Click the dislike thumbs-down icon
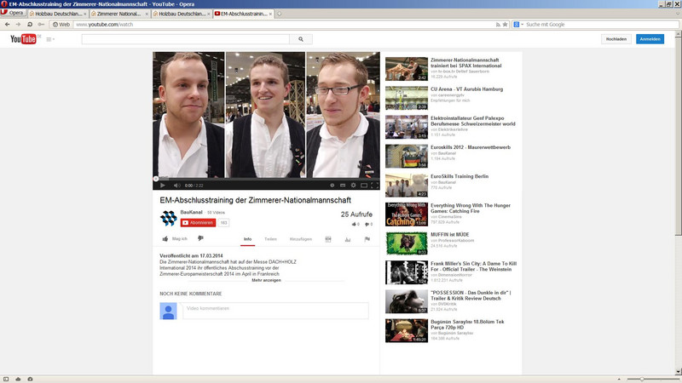Screen dimensions: 682x383 tap(200, 239)
